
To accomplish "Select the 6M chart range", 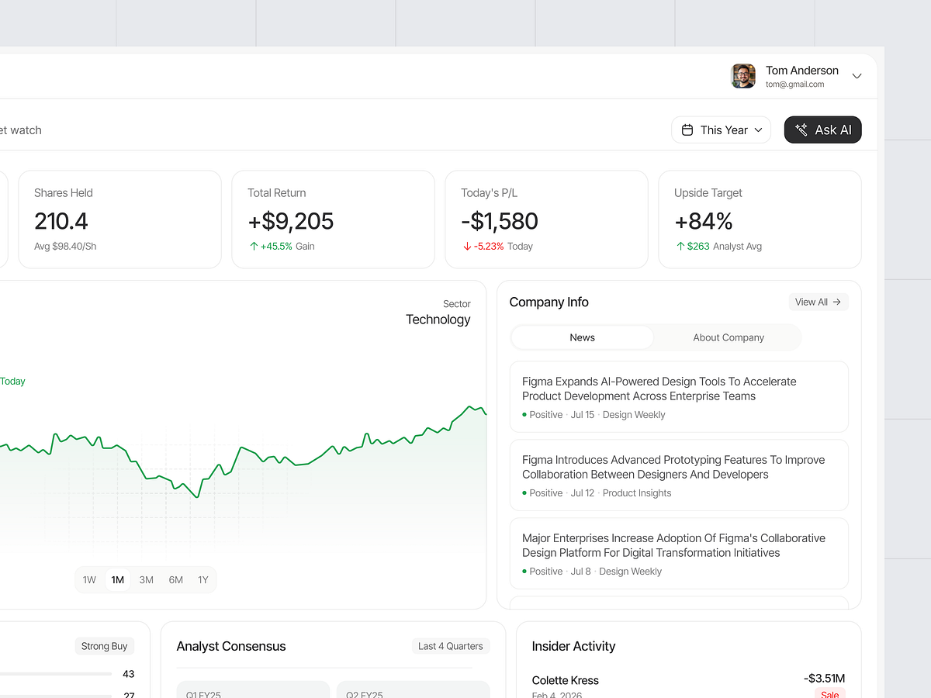I will [176, 580].
